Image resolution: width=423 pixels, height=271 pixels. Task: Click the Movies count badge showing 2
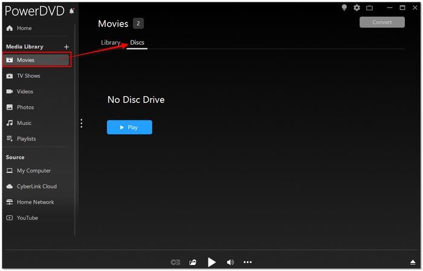pyautogui.click(x=138, y=24)
